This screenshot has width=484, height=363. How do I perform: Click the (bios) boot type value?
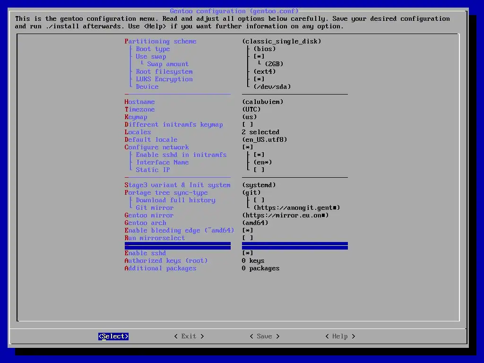pyautogui.click(x=265, y=49)
